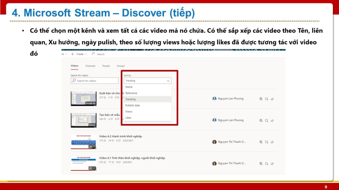Open title Video 6.2 Hành trình khởi nghiệp
The image size is (339, 190).
[x=121, y=136]
